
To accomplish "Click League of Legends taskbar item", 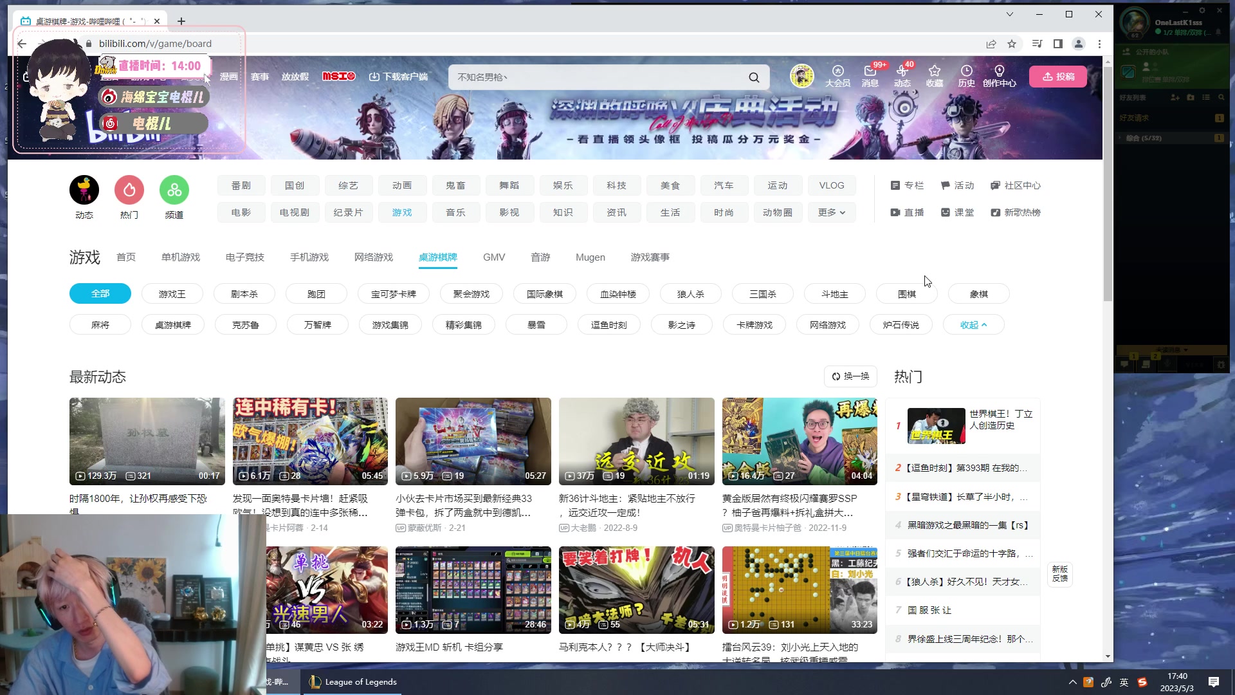I will 352,682.
